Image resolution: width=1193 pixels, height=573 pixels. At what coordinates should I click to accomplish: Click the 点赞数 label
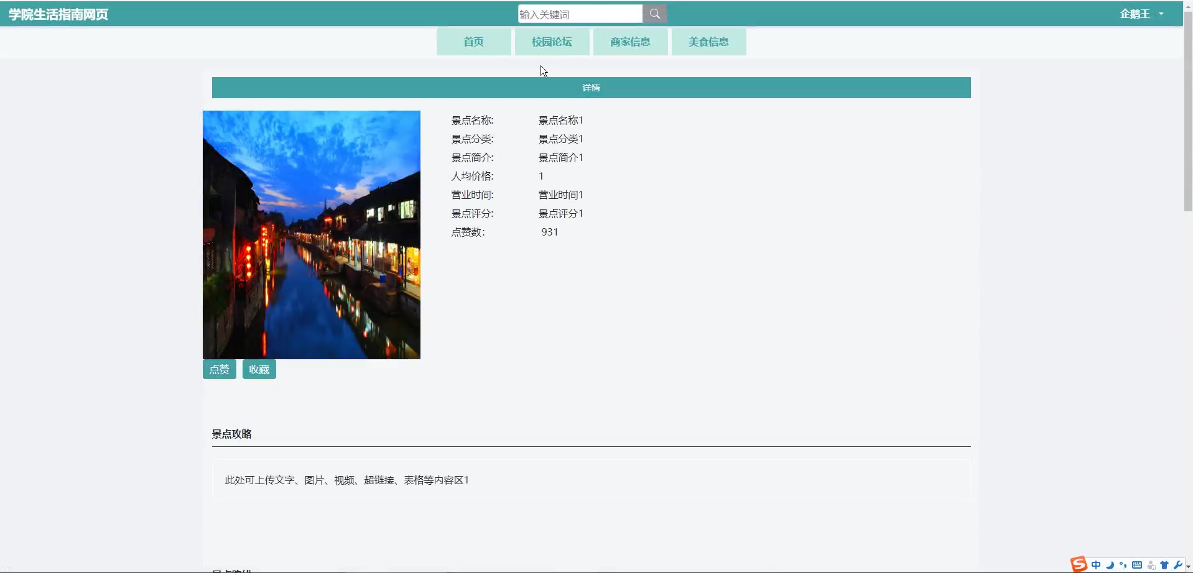(x=468, y=232)
